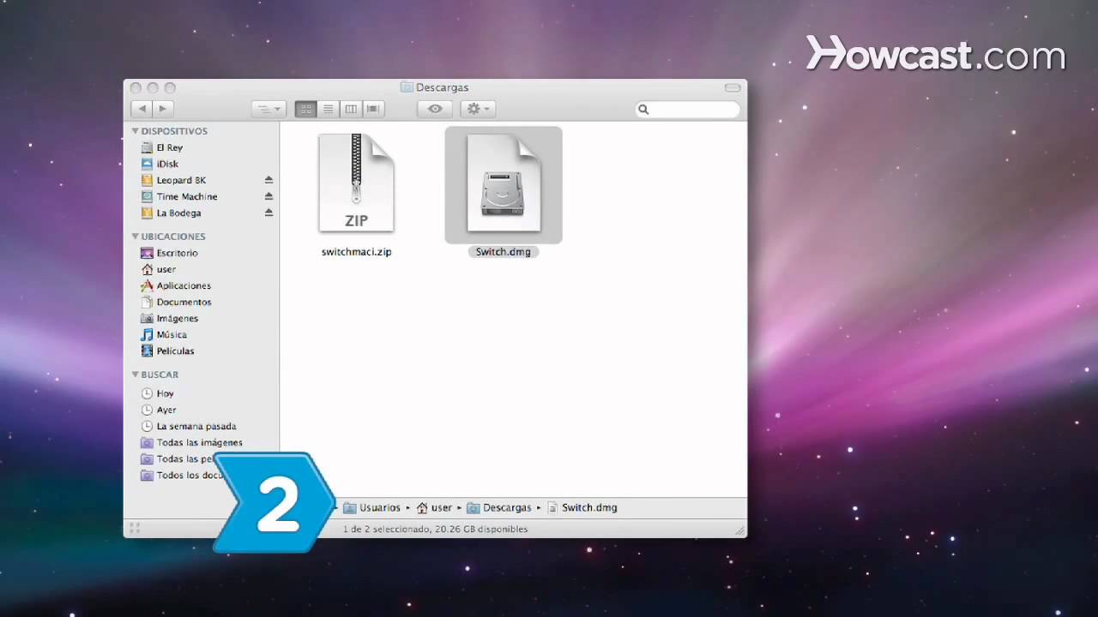Switch to column view

click(x=350, y=109)
